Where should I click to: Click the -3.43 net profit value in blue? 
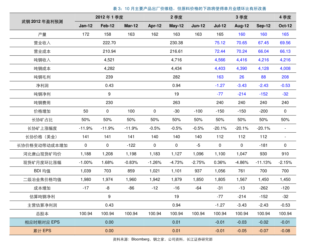242,86
